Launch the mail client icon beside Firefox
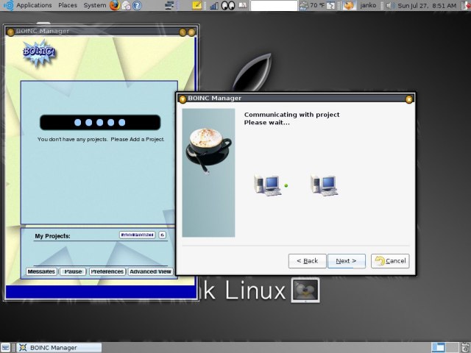 coord(127,5)
